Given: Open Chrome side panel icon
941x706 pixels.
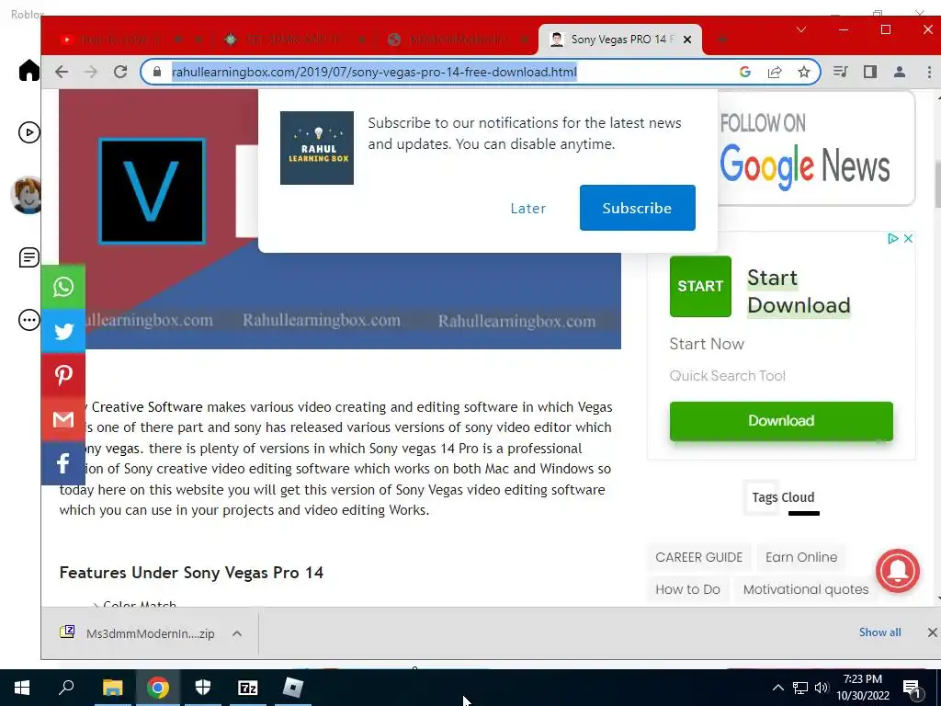Looking at the screenshot, I should (x=870, y=72).
